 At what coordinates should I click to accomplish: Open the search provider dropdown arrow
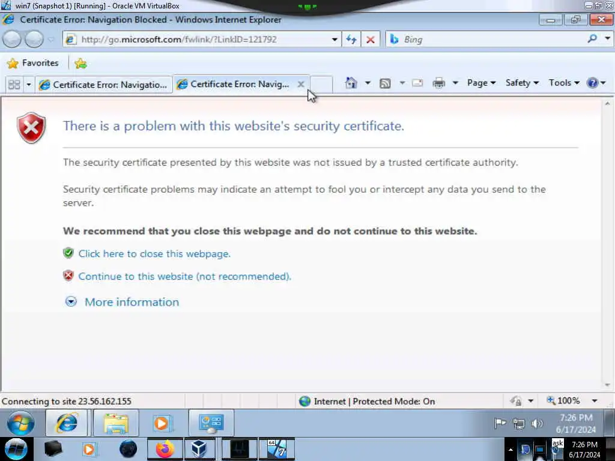coord(607,38)
